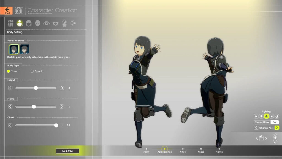Click the To Attire button
The width and height of the screenshot is (282, 159).
67,151
